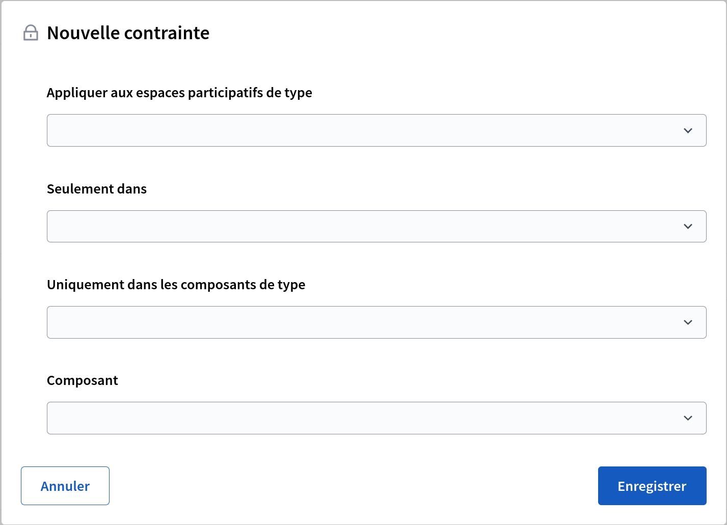Click the chevron arrow in Composant field

688,418
